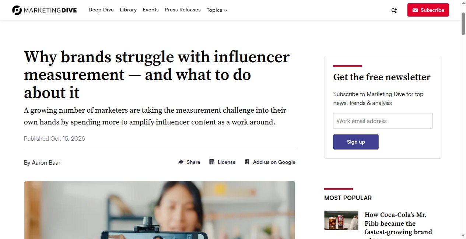Open Press Releases in navigation

(183, 10)
